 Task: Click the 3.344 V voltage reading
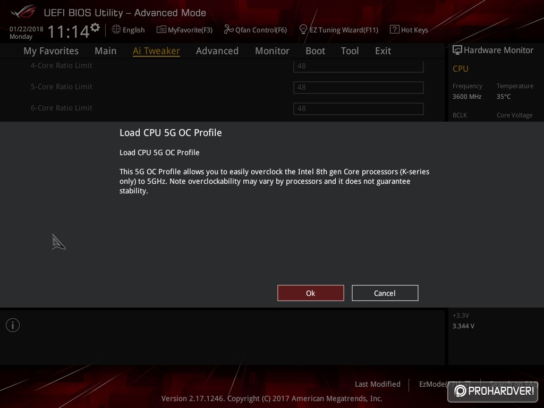[463, 326]
